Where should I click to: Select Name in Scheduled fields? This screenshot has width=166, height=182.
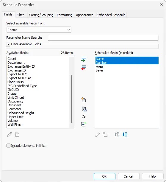(x=127, y=59)
